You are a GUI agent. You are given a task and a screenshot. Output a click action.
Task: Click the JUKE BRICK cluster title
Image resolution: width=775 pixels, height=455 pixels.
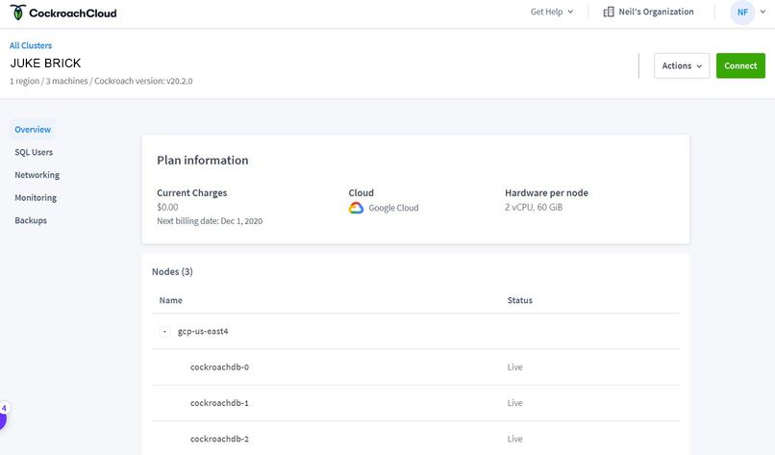(45, 63)
